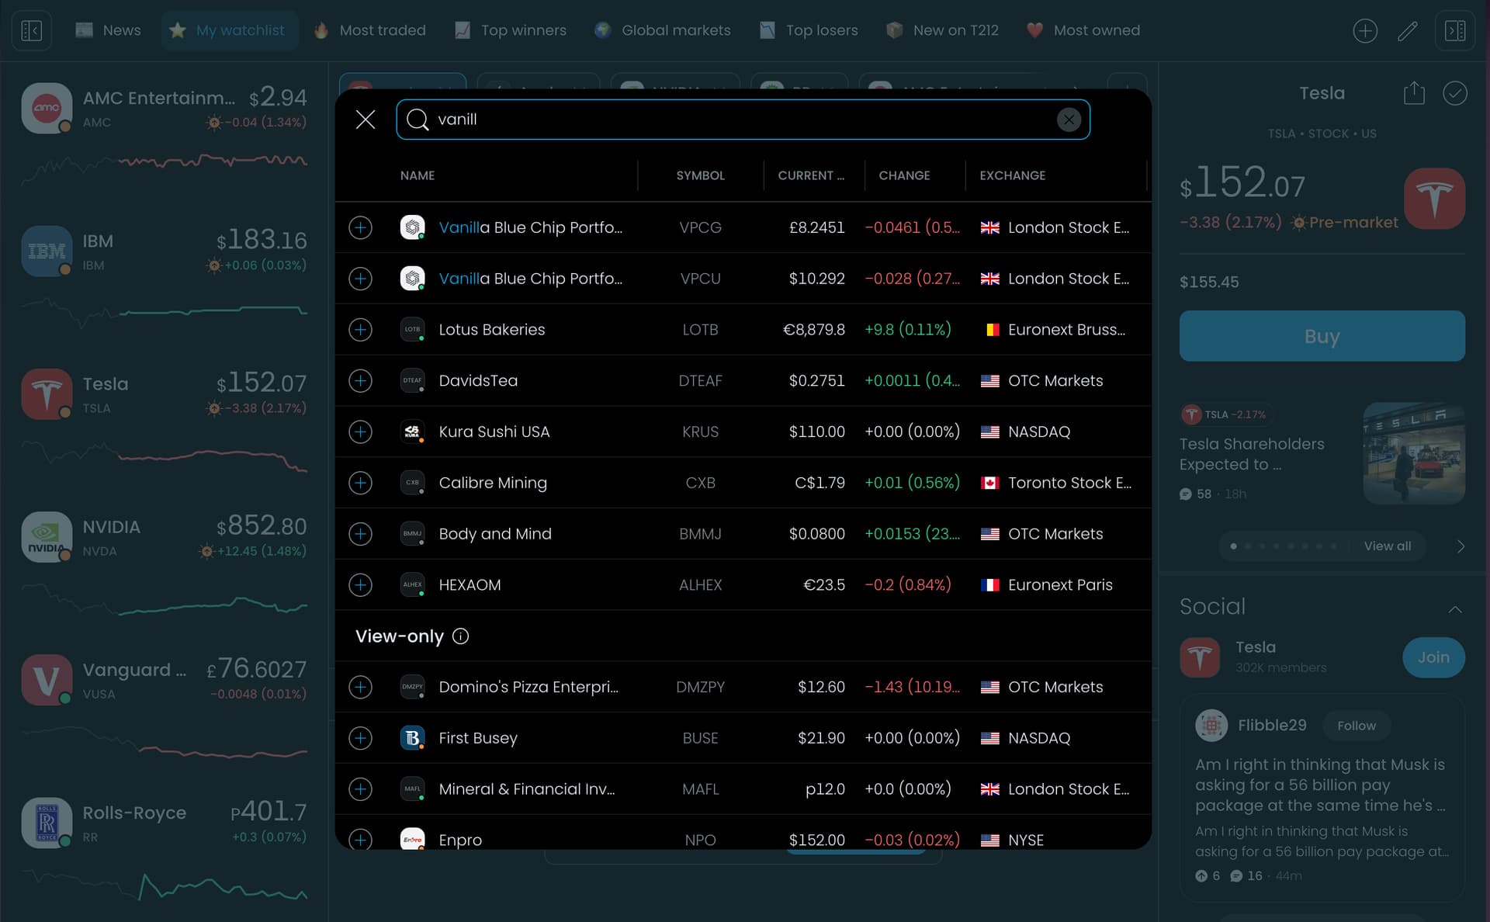1490x922 pixels.
Task: Open AMC Entertainment in watchlist
Action: coord(164,132)
